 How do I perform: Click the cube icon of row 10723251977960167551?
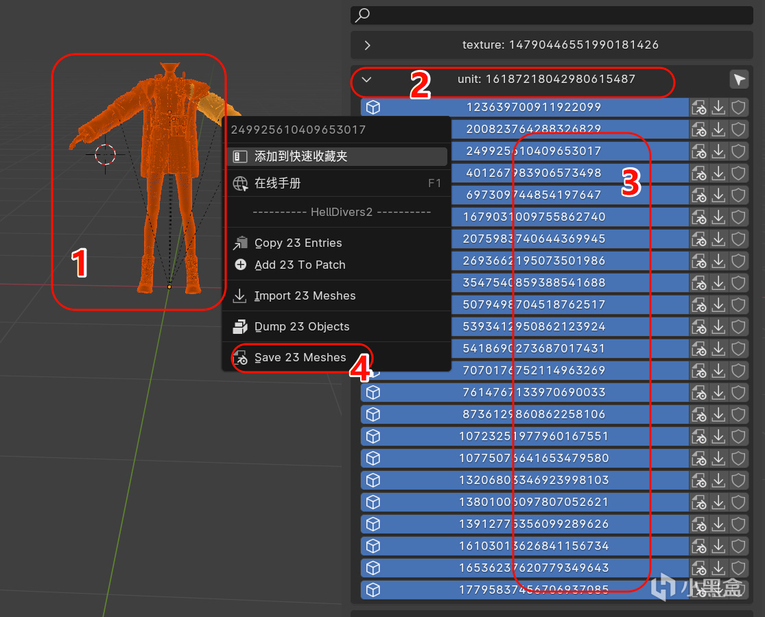click(x=373, y=436)
